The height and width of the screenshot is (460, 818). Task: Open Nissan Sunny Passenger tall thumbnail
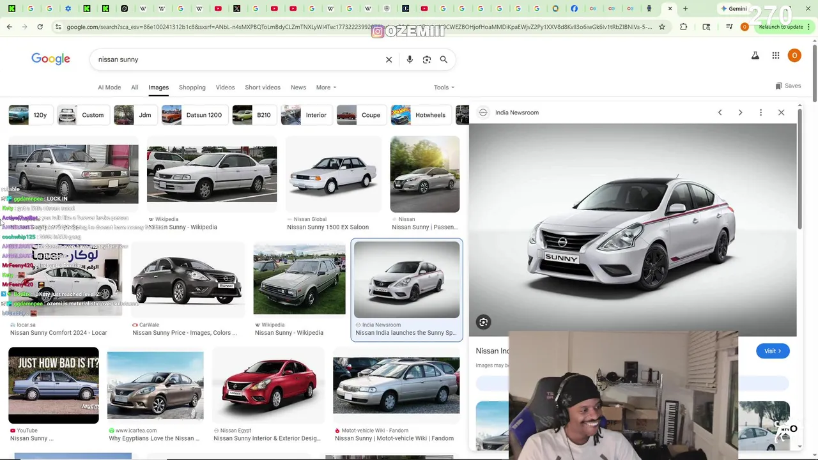point(425,174)
